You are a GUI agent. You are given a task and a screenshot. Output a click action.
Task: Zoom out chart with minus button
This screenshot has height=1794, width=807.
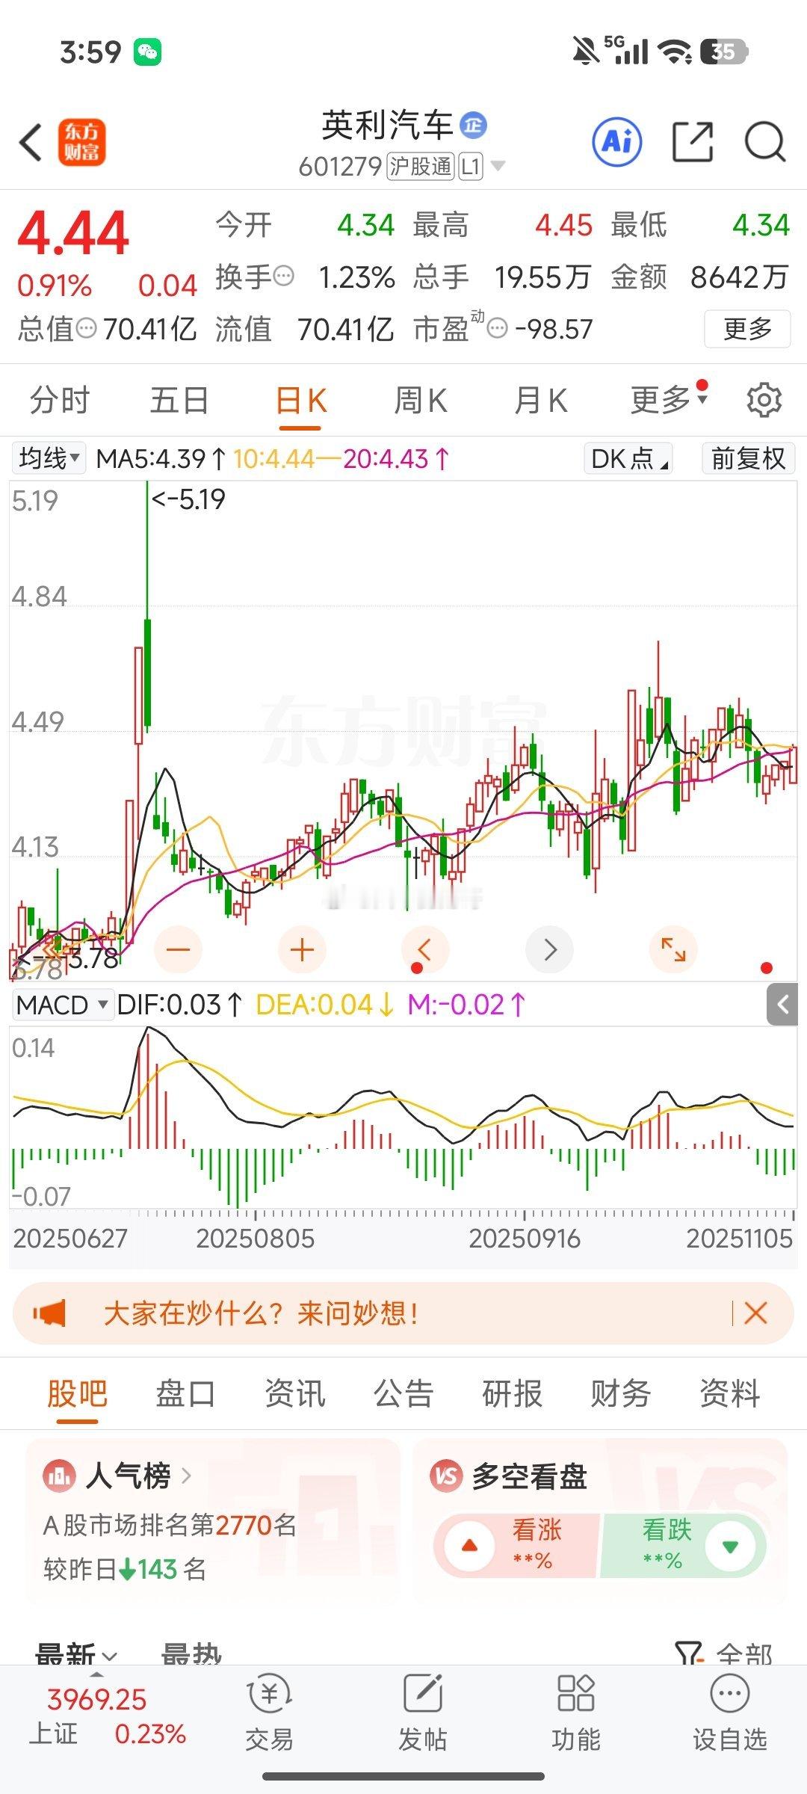(x=179, y=950)
